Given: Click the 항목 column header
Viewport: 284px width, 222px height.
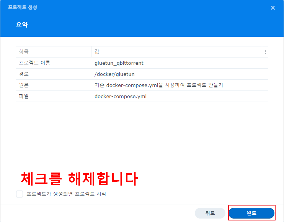Looking at the screenshot, I should point(54,52).
